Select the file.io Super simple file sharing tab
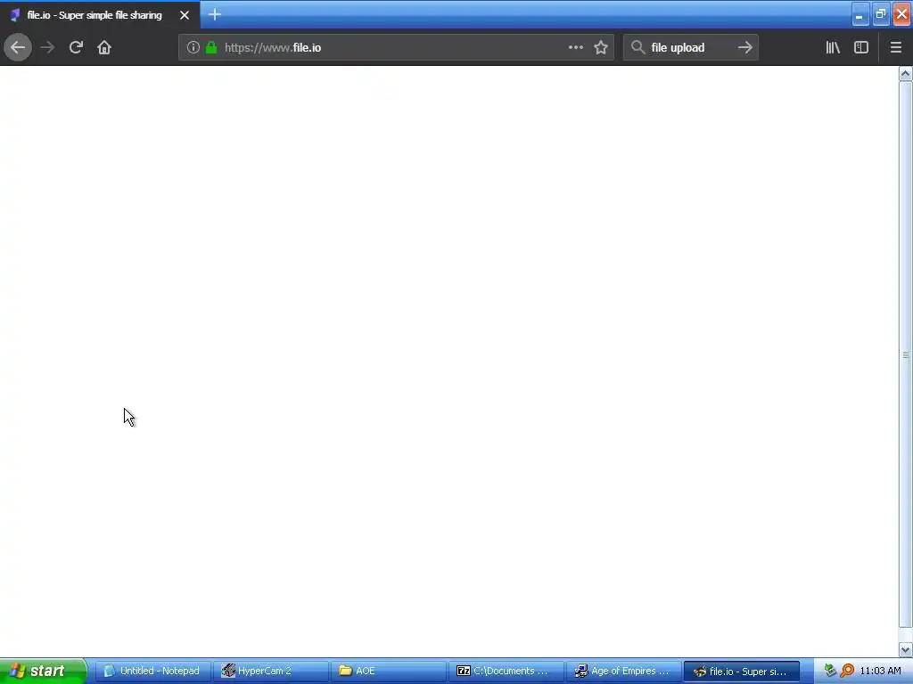The width and height of the screenshot is (913, 684). [x=100, y=15]
